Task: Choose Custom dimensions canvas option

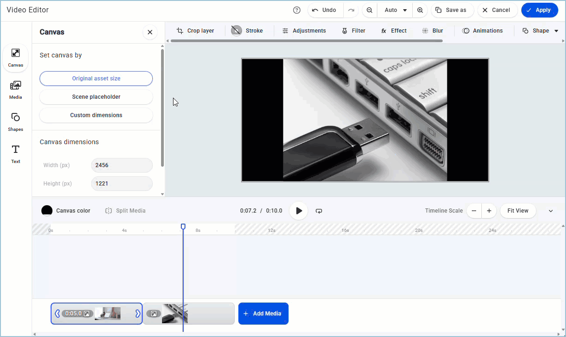Action: [x=96, y=115]
